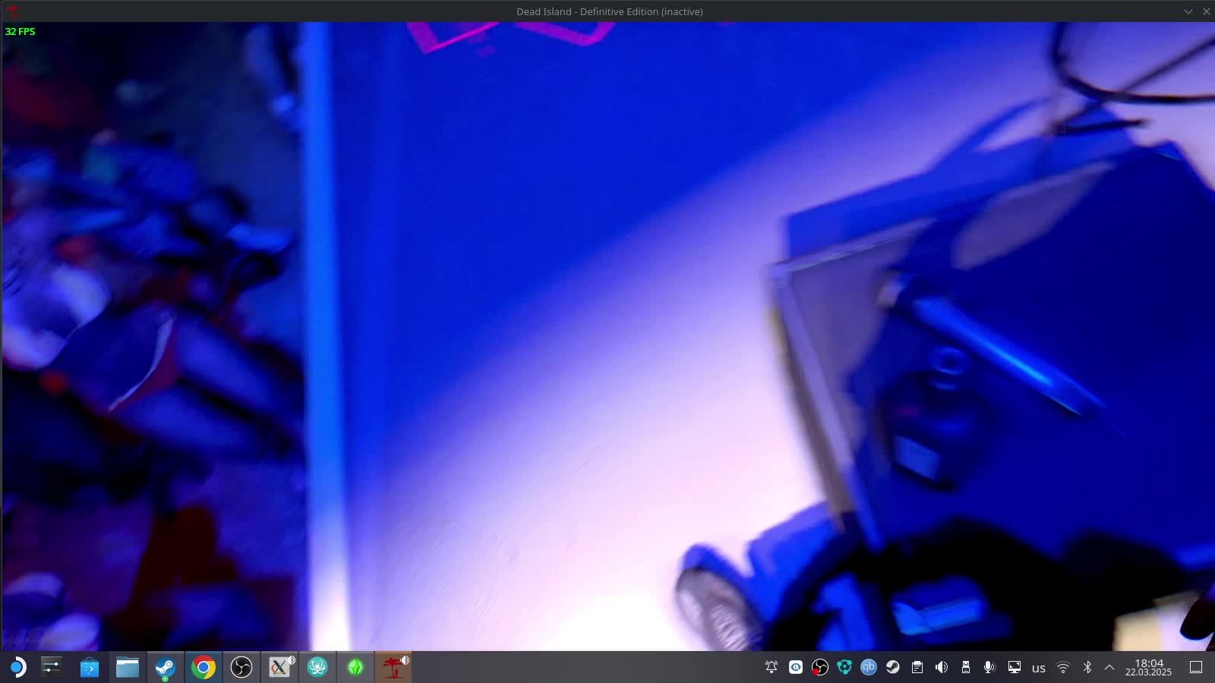Open the removable USB devices tray icon

pos(966,668)
